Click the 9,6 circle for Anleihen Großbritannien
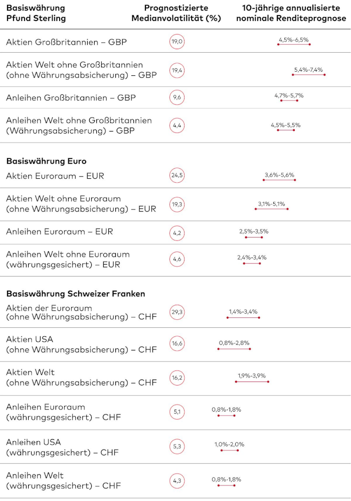The image size is (351, 501). click(x=177, y=98)
